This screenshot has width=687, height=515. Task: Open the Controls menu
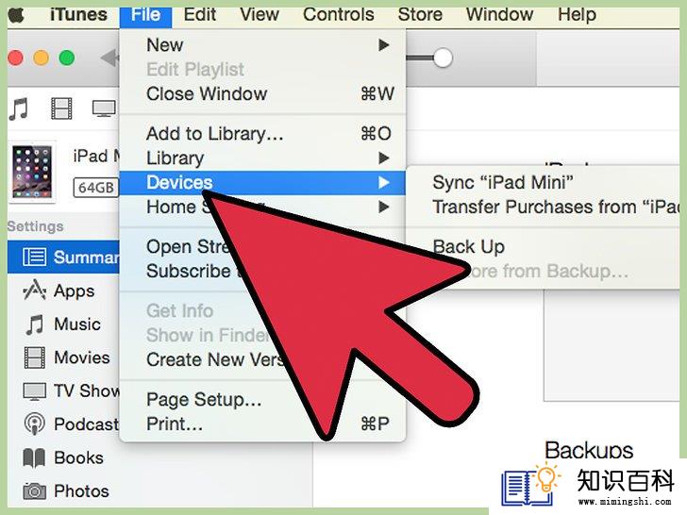click(x=338, y=15)
